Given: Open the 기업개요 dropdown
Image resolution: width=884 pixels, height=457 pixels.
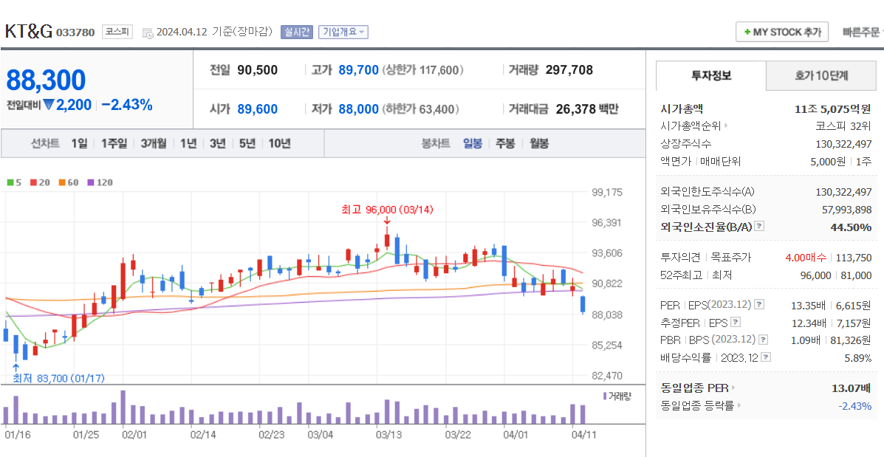Looking at the screenshot, I should tap(343, 32).
